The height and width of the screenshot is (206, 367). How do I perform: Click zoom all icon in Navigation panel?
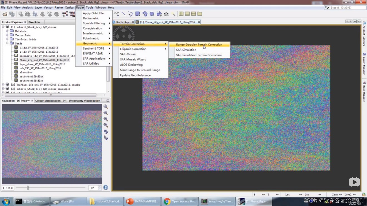click(106, 125)
